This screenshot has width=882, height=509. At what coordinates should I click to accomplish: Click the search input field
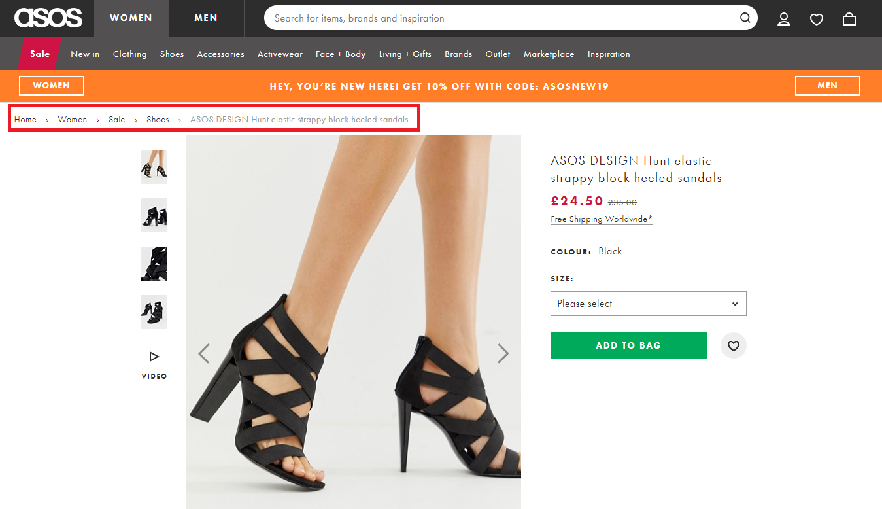point(458,18)
